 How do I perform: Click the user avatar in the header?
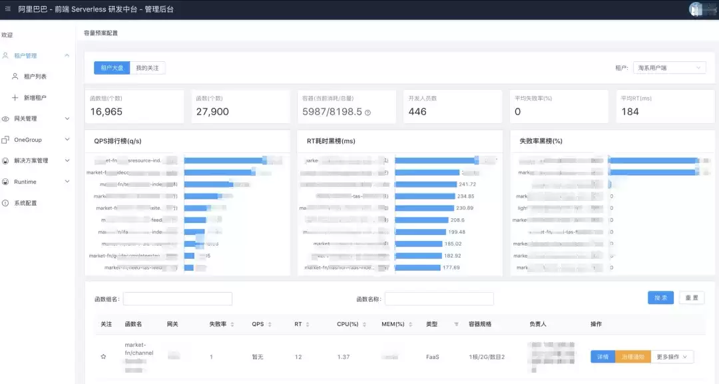point(696,9)
